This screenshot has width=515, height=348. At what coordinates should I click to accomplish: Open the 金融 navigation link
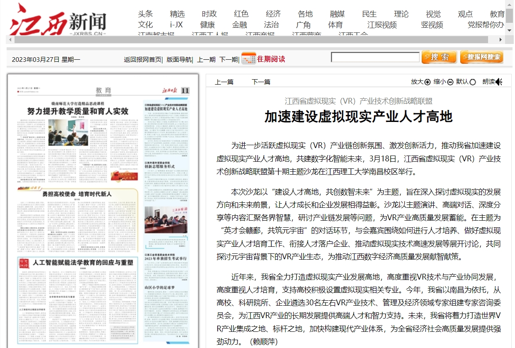(x=240, y=25)
